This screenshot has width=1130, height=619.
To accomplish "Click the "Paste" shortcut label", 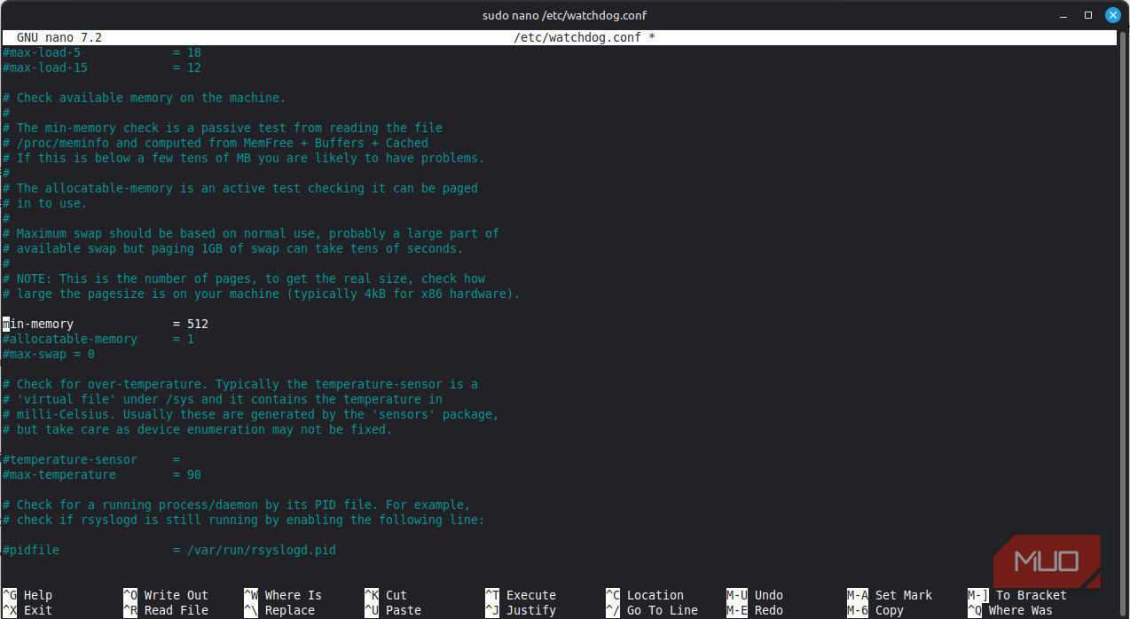I will click(404, 610).
